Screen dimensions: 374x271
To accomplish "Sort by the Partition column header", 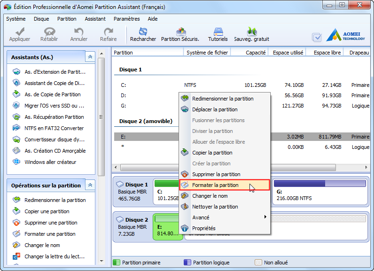I will click(x=148, y=53).
